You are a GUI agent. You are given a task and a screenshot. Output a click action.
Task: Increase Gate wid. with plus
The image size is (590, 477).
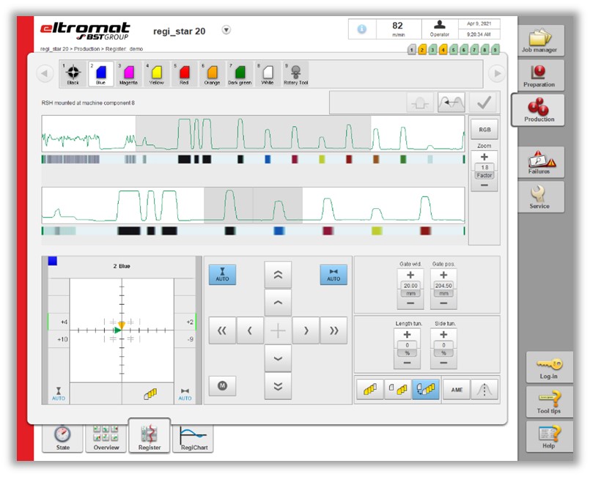tap(410, 275)
